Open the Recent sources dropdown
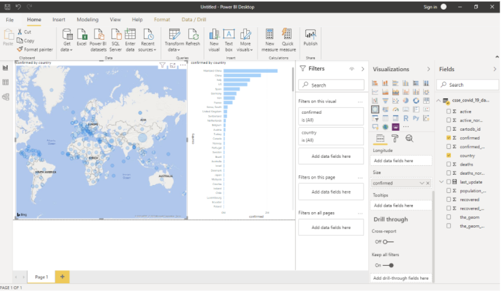The width and height of the screenshot is (502, 294). 147,40
